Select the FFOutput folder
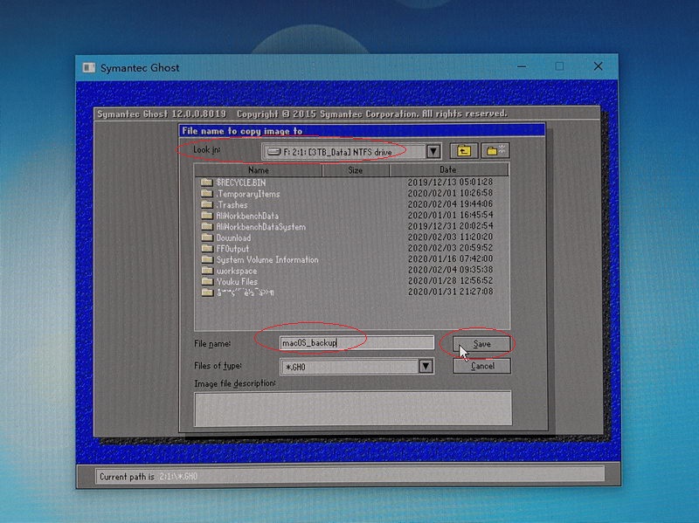This screenshot has width=699, height=523. point(232,249)
